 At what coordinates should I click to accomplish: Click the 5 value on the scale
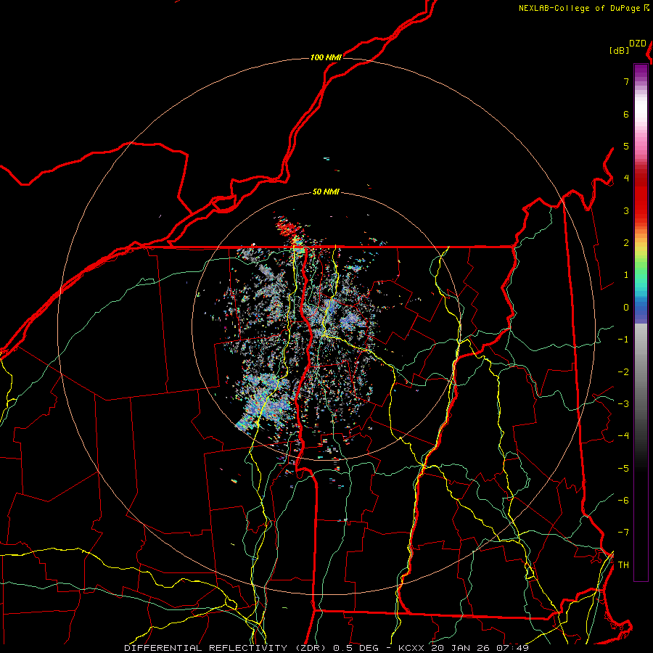pyautogui.click(x=626, y=146)
